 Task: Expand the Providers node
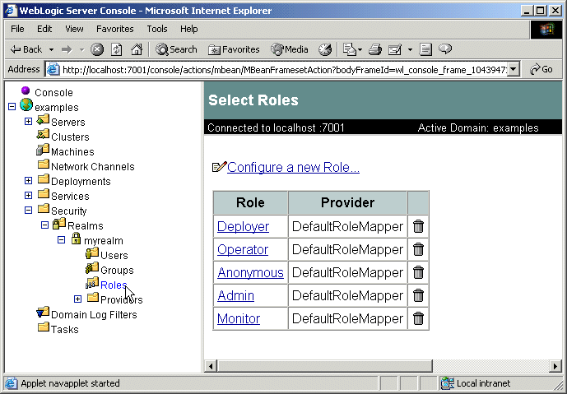click(x=77, y=299)
